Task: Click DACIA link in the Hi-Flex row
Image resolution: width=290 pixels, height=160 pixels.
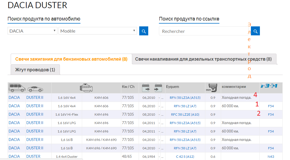Action: tap(14, 114)
